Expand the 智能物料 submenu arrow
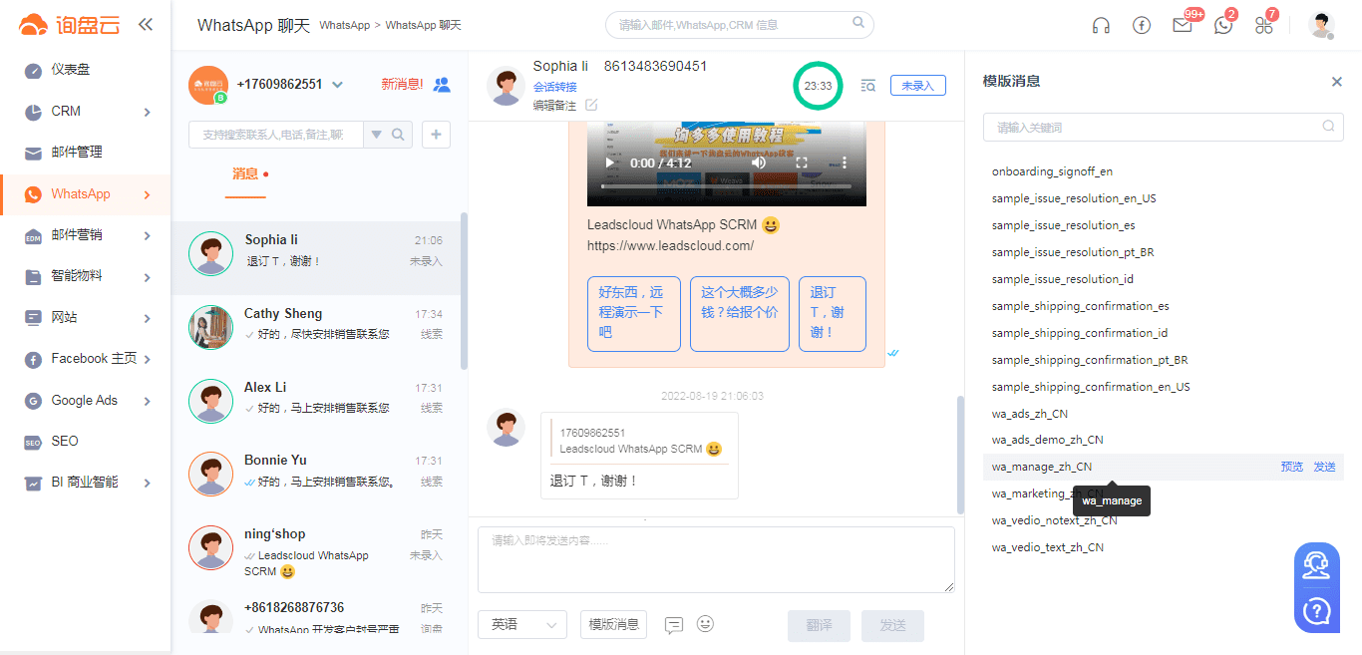 pyautogui.click(x=148, y=277)
